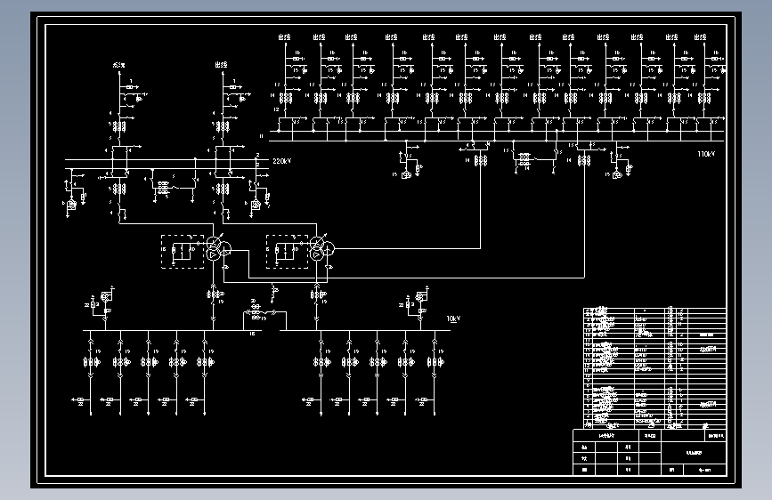This screenshot has width=772, height=500.
Task: Select the dashed box beside the right transformer
Action: tap(287, 252)
